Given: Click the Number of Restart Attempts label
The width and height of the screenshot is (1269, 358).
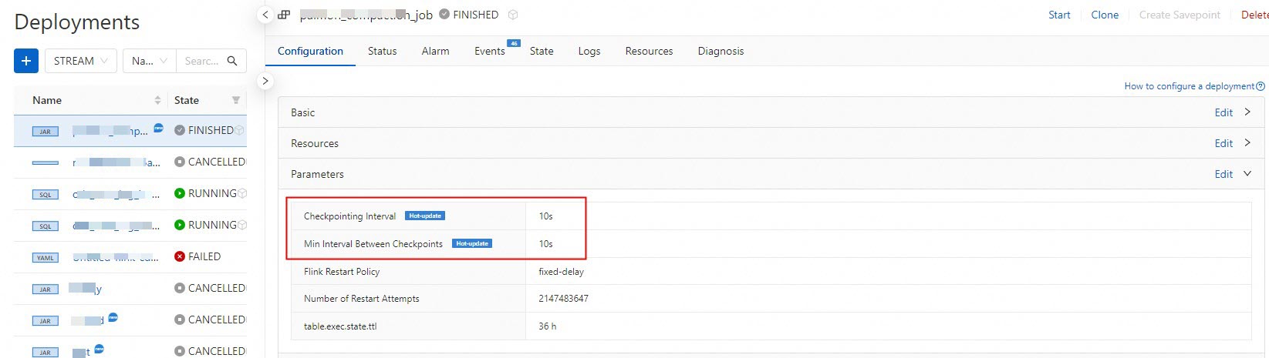Looking at the screenshot, I should (x=361, y=299).
